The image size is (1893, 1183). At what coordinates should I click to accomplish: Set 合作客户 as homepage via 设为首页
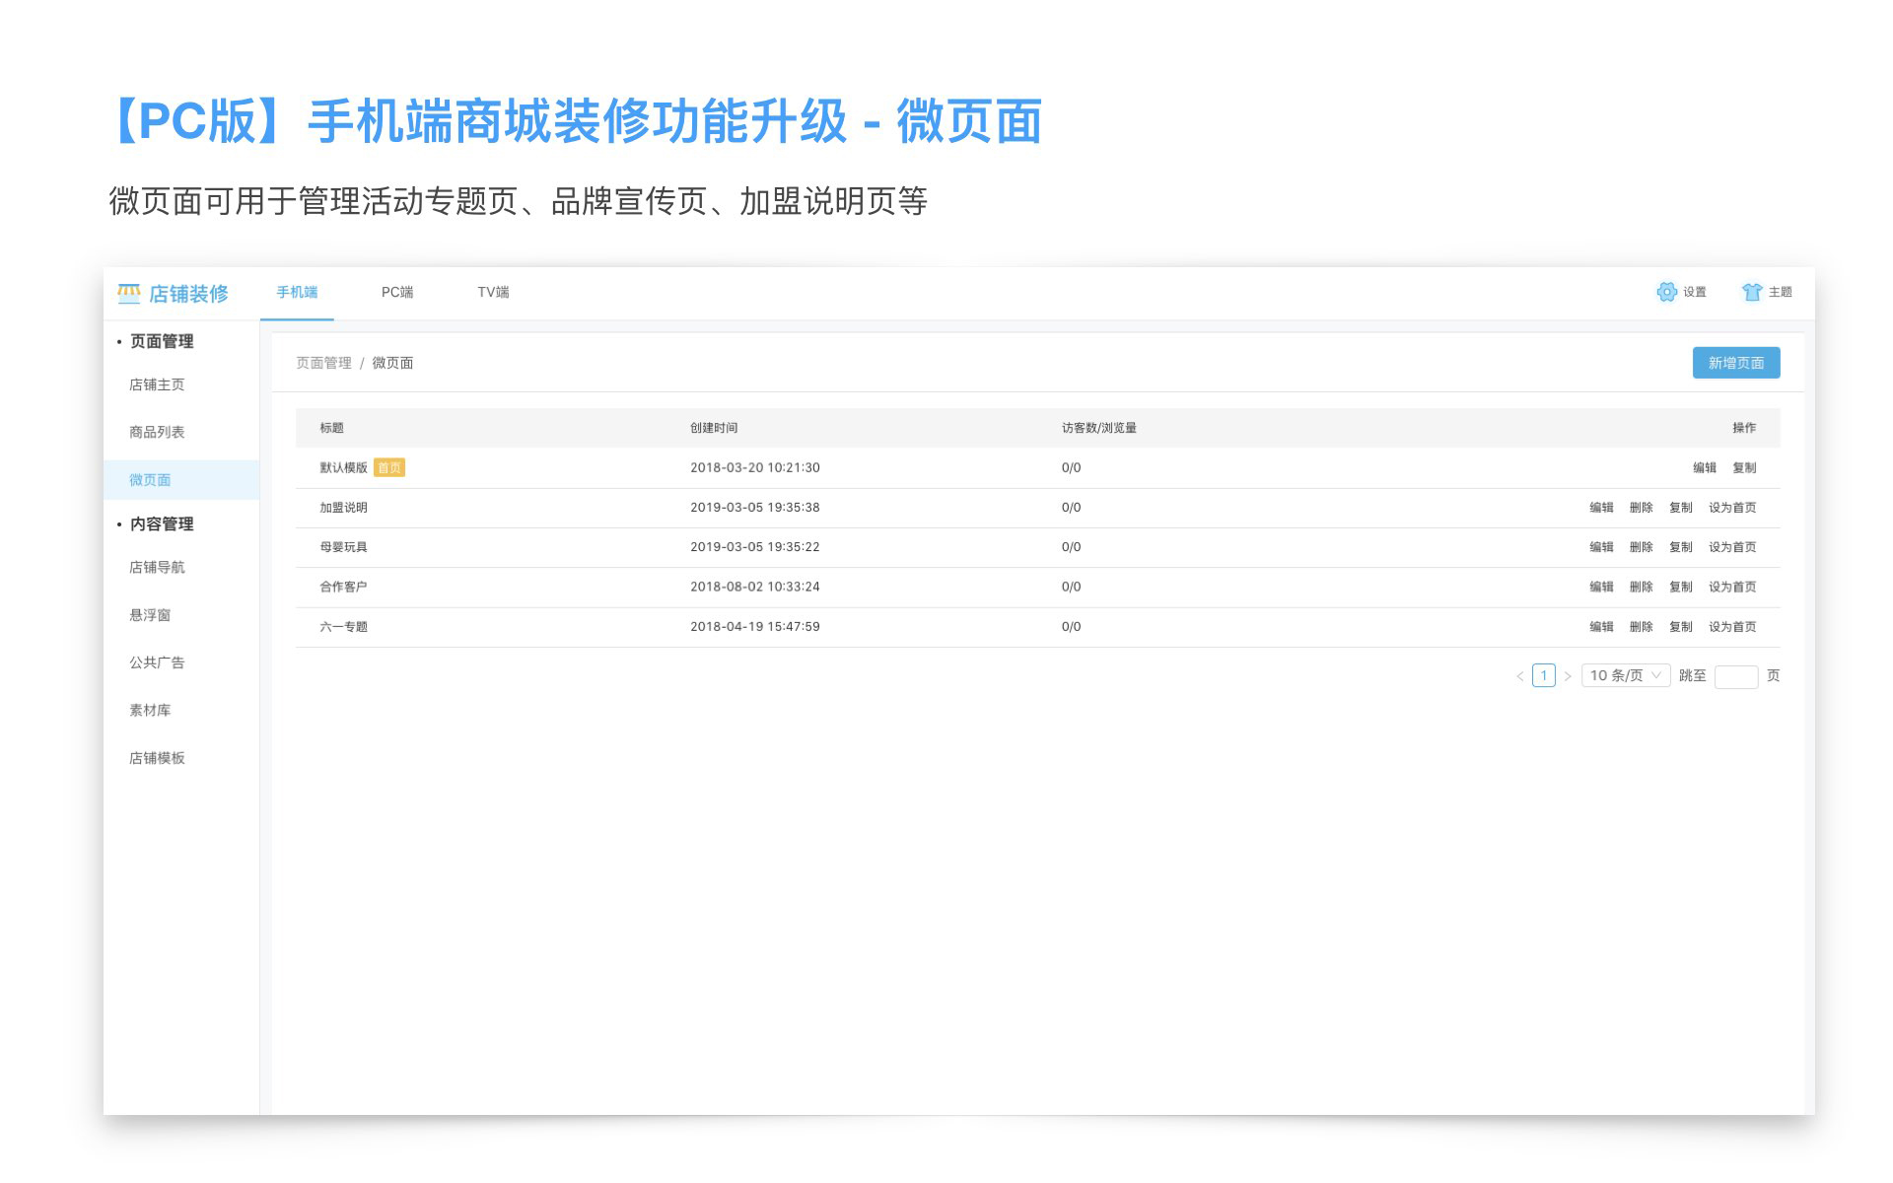point(1731,587)
